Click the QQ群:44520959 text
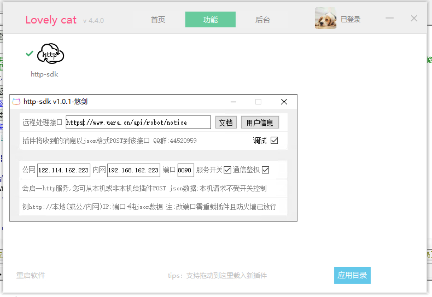Image resolution: width=432 pixels, height=297 pixels. (175, 141)
